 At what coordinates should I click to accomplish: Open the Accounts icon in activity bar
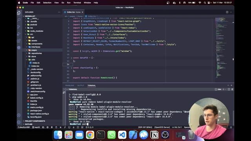19,115
